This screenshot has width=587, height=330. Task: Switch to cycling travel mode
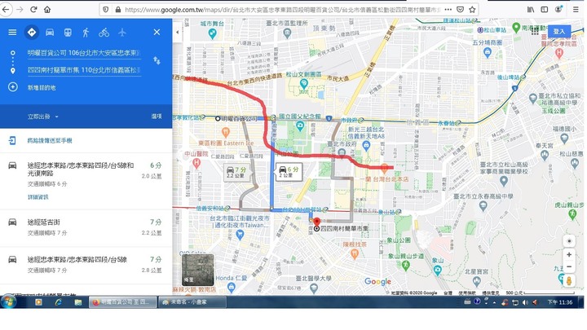click(104, 33)
